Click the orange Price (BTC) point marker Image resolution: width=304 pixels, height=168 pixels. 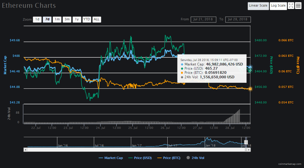coord(250,89)
